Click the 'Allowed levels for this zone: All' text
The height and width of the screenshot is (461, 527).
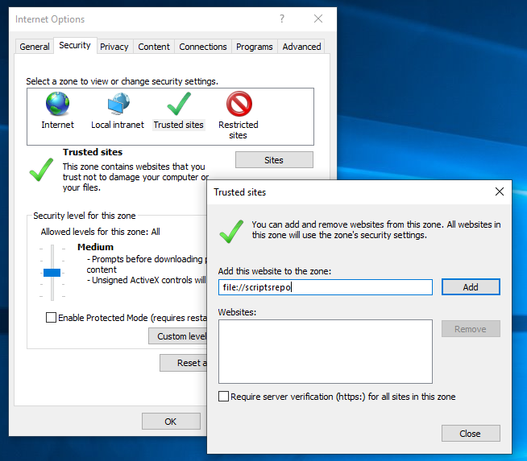click(100, 232)
